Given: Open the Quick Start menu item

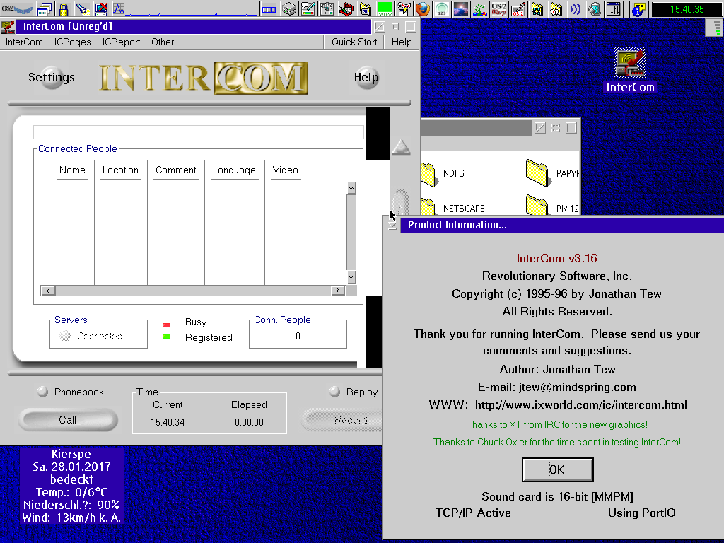Looking at the screenshot, I should pos(354,42).
